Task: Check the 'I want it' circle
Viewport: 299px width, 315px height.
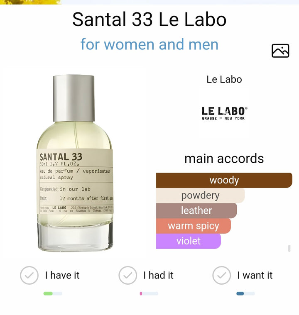Action: pos(222,275)
